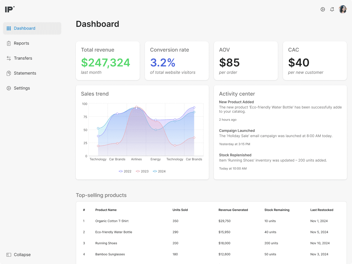Open the Settings menu item
The image size is (352, 264).
[32, 88]
